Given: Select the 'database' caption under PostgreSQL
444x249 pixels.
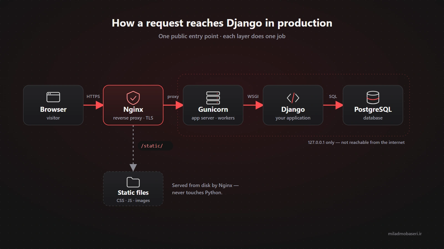Looking at the screenshot, I should point(373,118).
